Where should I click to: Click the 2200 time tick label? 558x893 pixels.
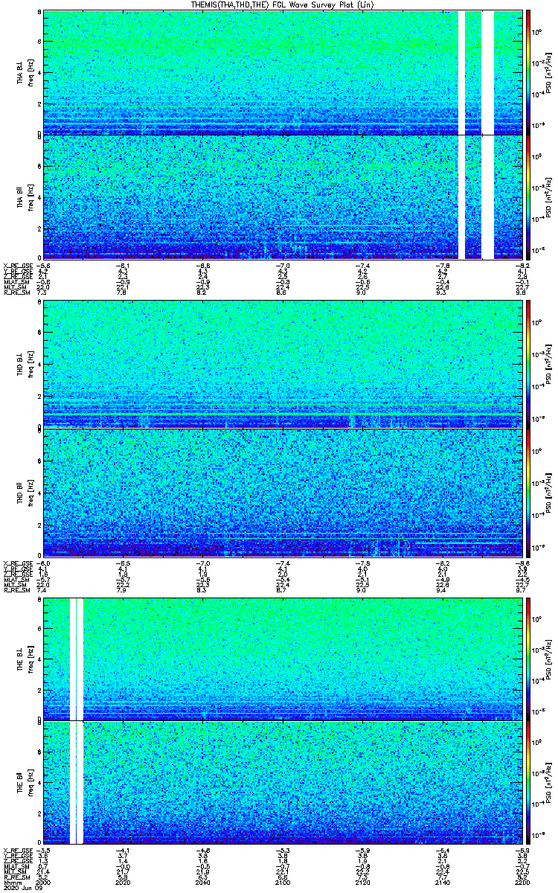(x=521, y=882)
